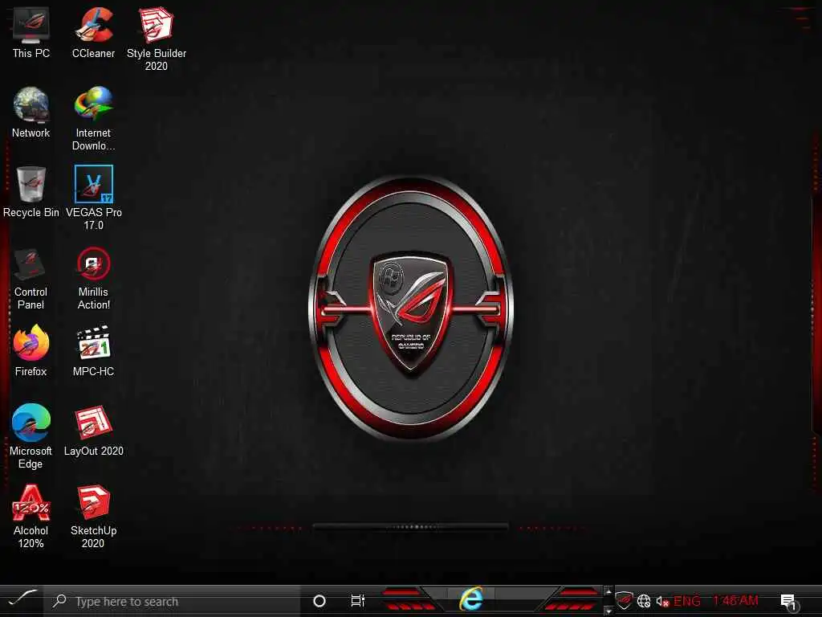This screenshot has width=822, height=617.
Task: Open Cortana circle on taskbar
Action: click(x=319, y=601)
